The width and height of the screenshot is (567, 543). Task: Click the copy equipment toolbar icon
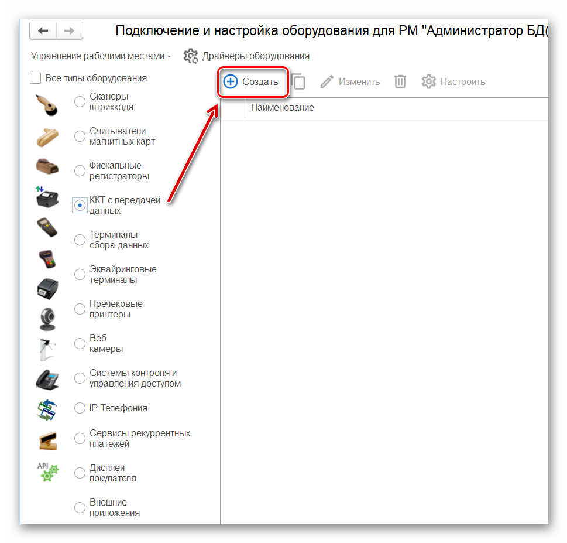pos(298,81)
